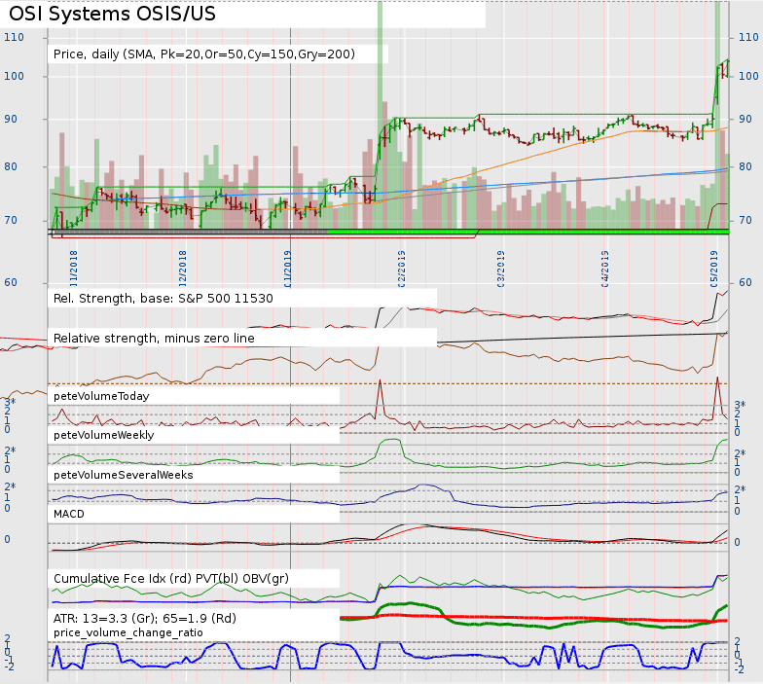
Task: Select Relative strength, minus zero line label
Action: [x=154, y=339]
